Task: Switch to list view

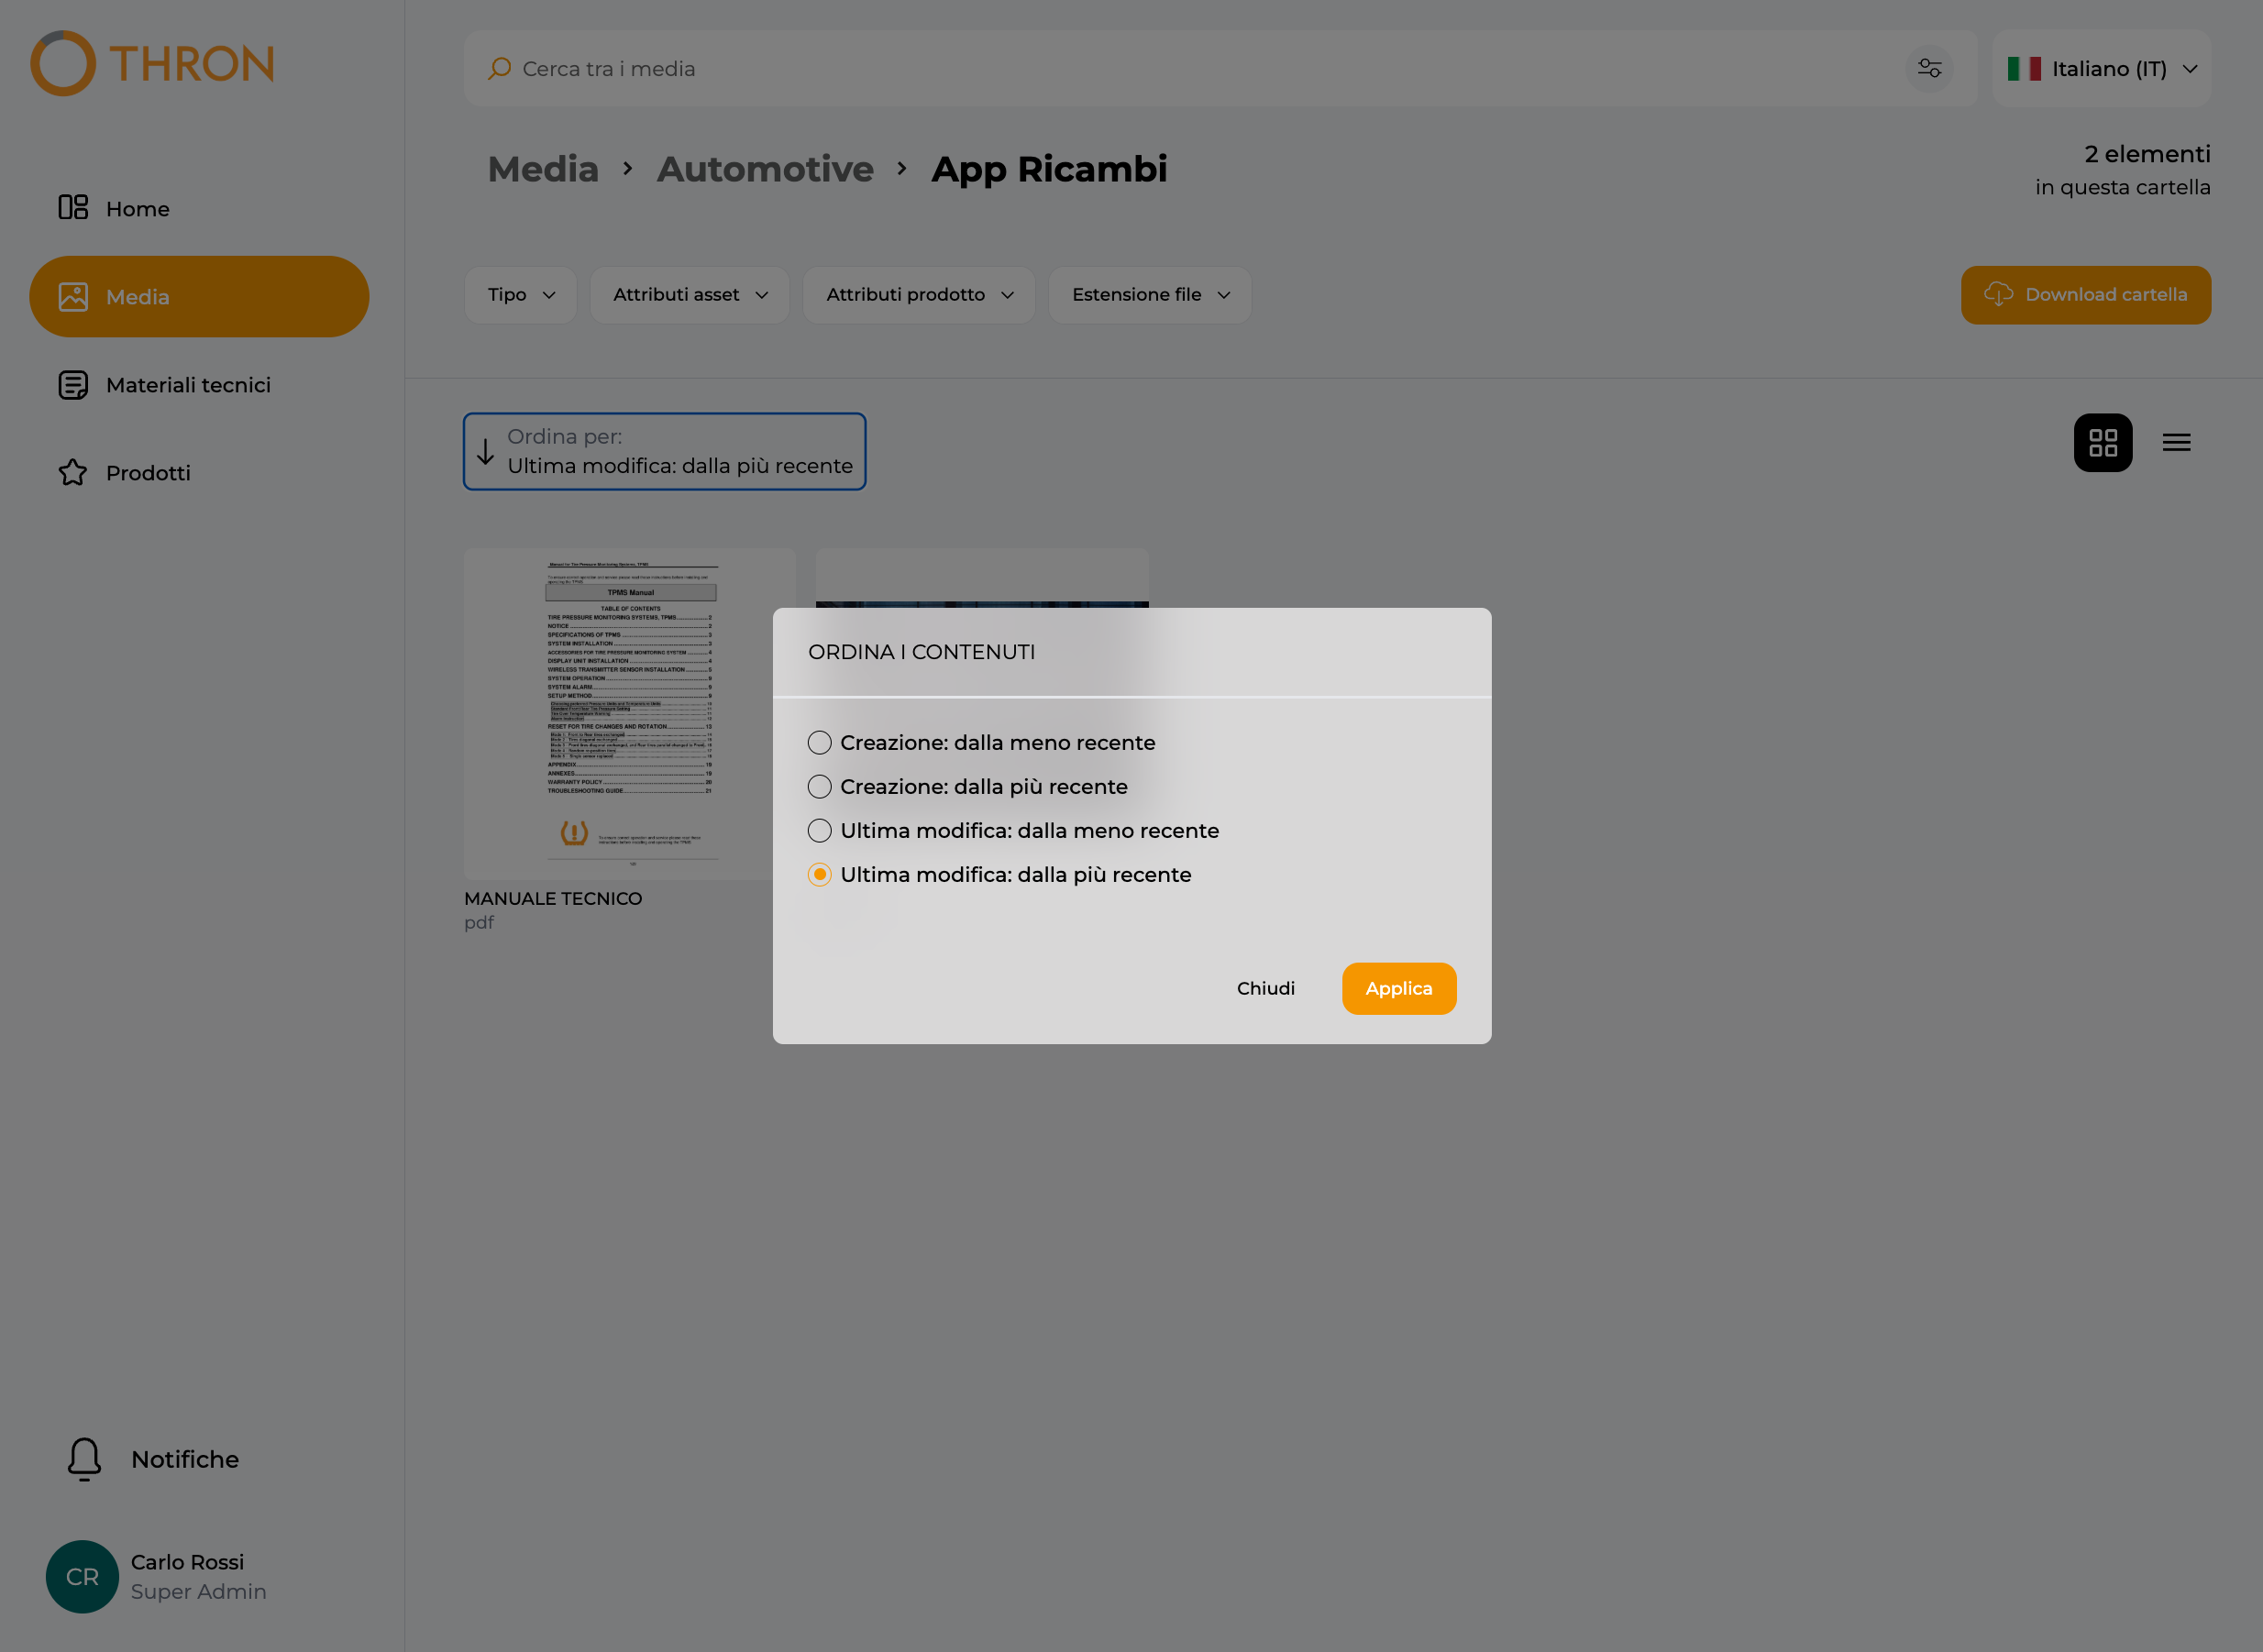Action: [x=2177, y=443]
